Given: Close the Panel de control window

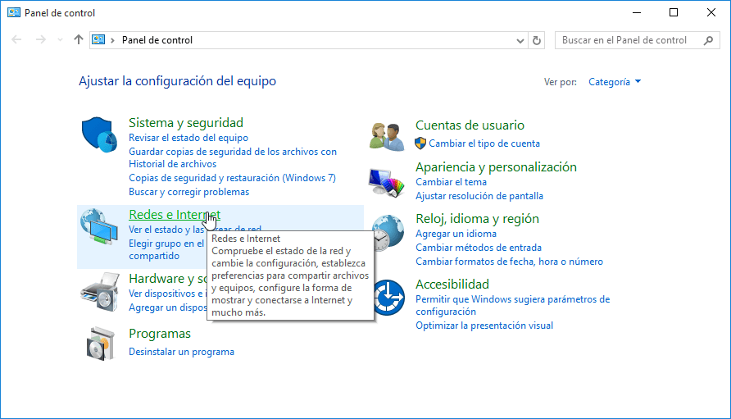Looking at the screenshot, I should click(x=711, y=12).
